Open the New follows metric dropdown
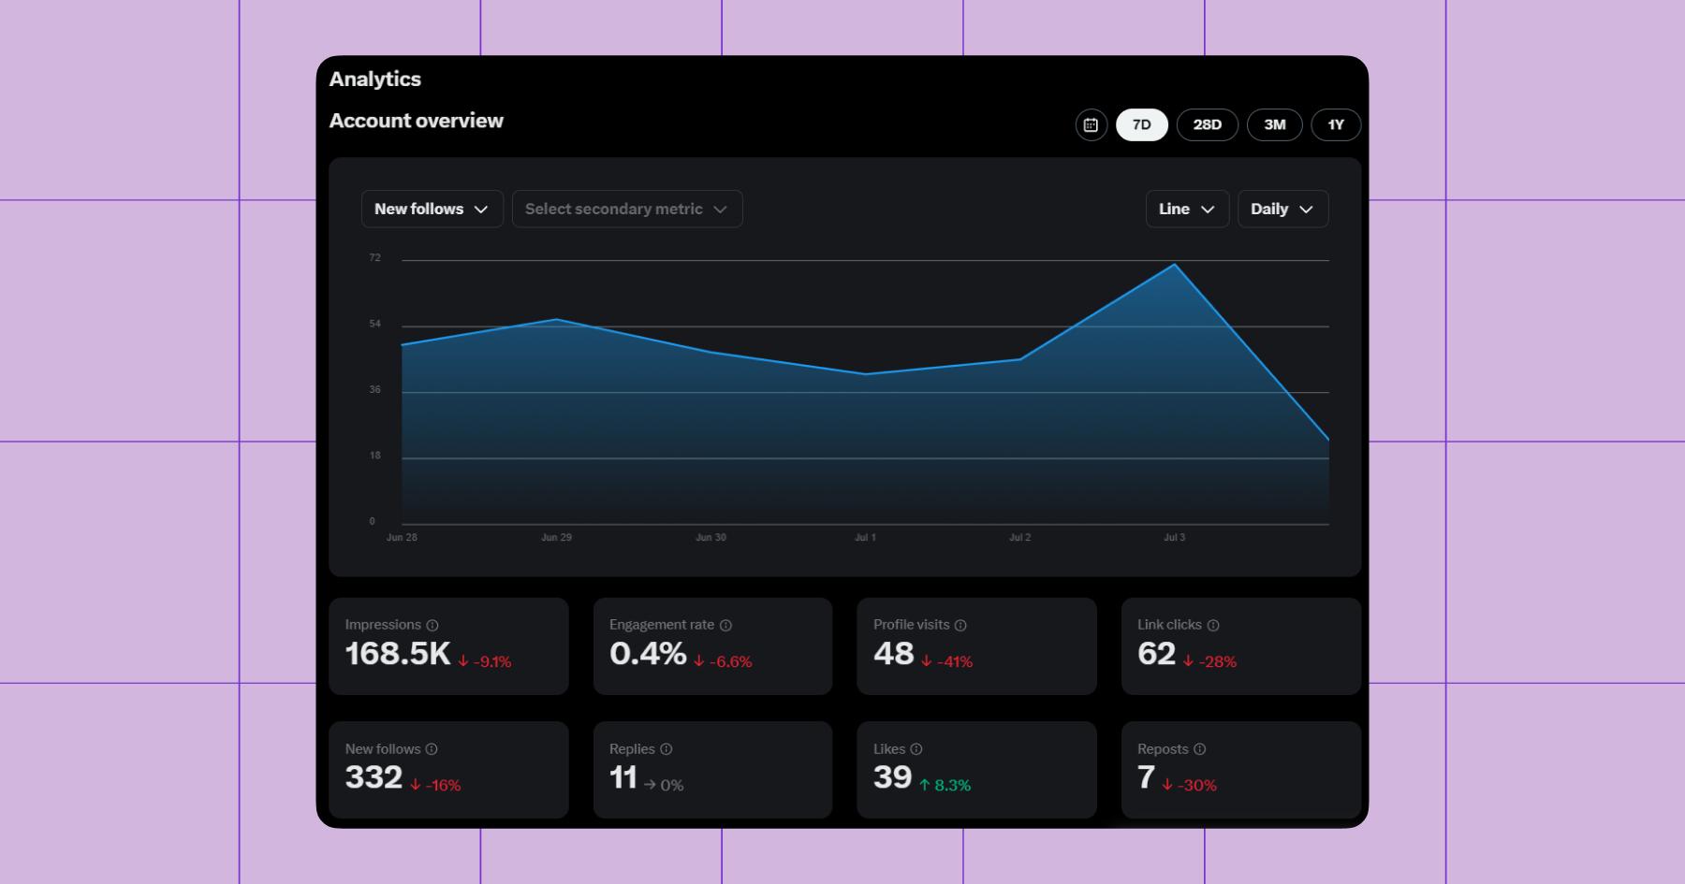This screenshot has height=884, width=1685. [x=432, y=209]
